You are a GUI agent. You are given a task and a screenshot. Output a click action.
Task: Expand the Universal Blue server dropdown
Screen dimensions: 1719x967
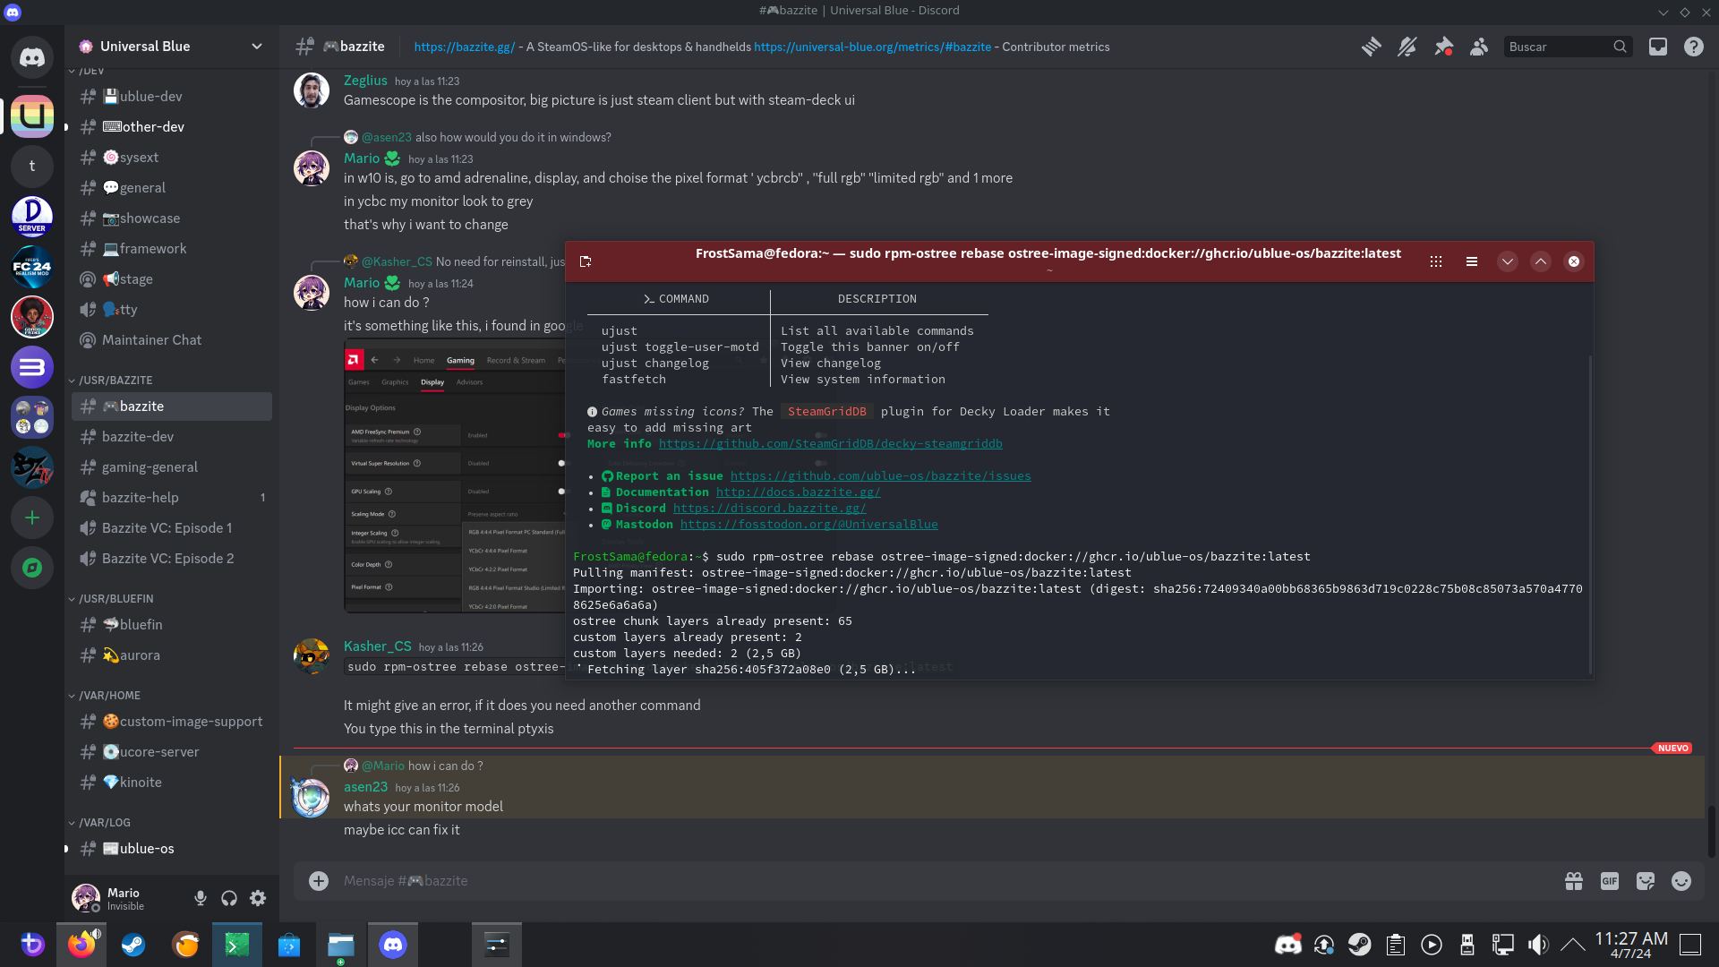(x=257, y=47)
